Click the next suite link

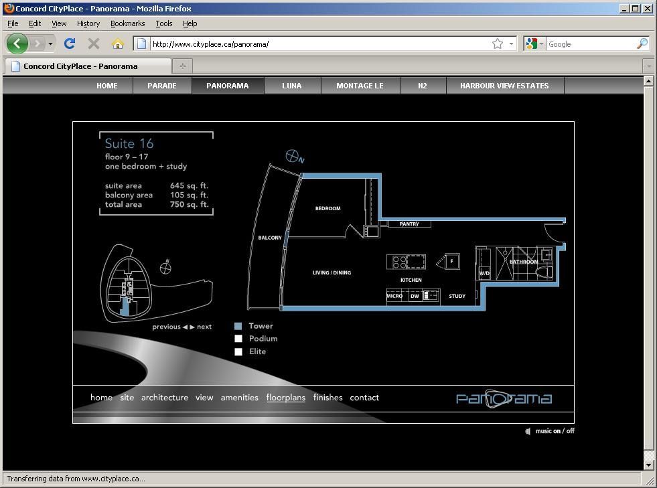[204, 327]
